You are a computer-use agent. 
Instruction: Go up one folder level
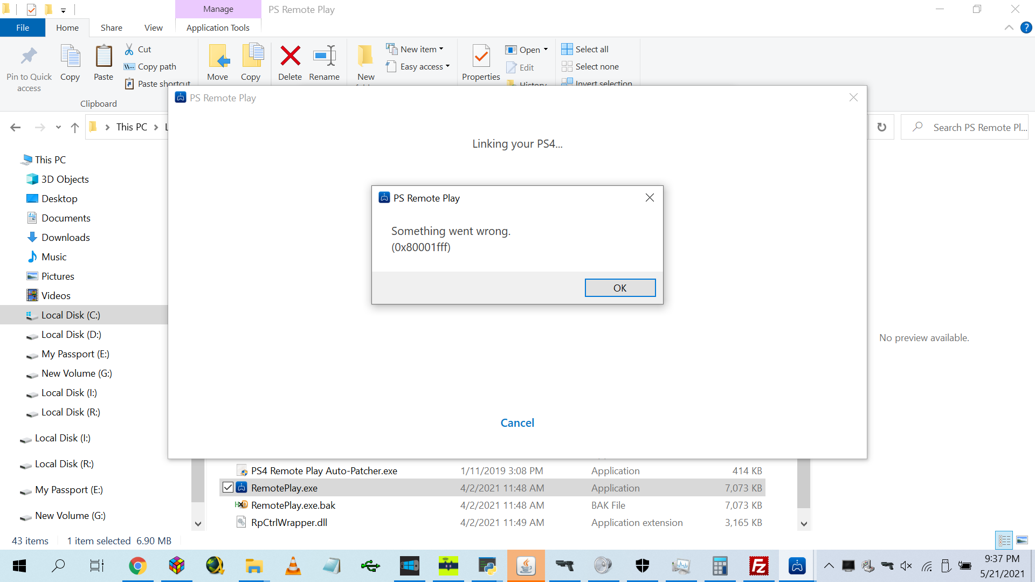click(x=75, y=127)
